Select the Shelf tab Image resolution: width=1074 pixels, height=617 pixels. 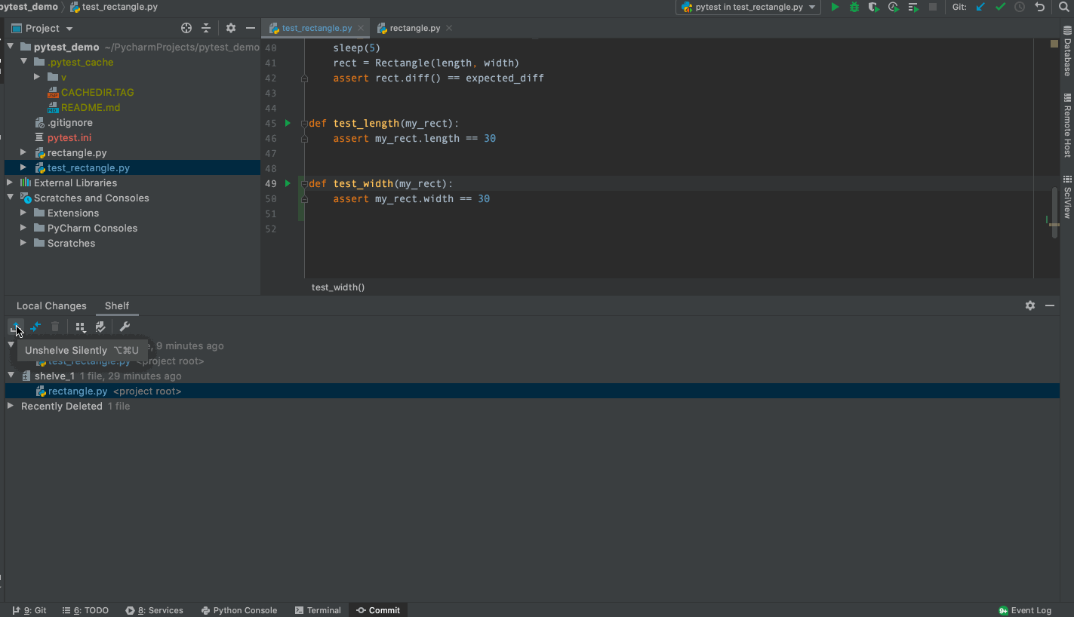pos(117,305)
